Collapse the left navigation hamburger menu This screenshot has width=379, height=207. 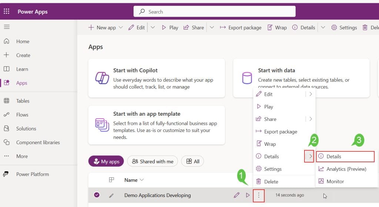point(7,27)
